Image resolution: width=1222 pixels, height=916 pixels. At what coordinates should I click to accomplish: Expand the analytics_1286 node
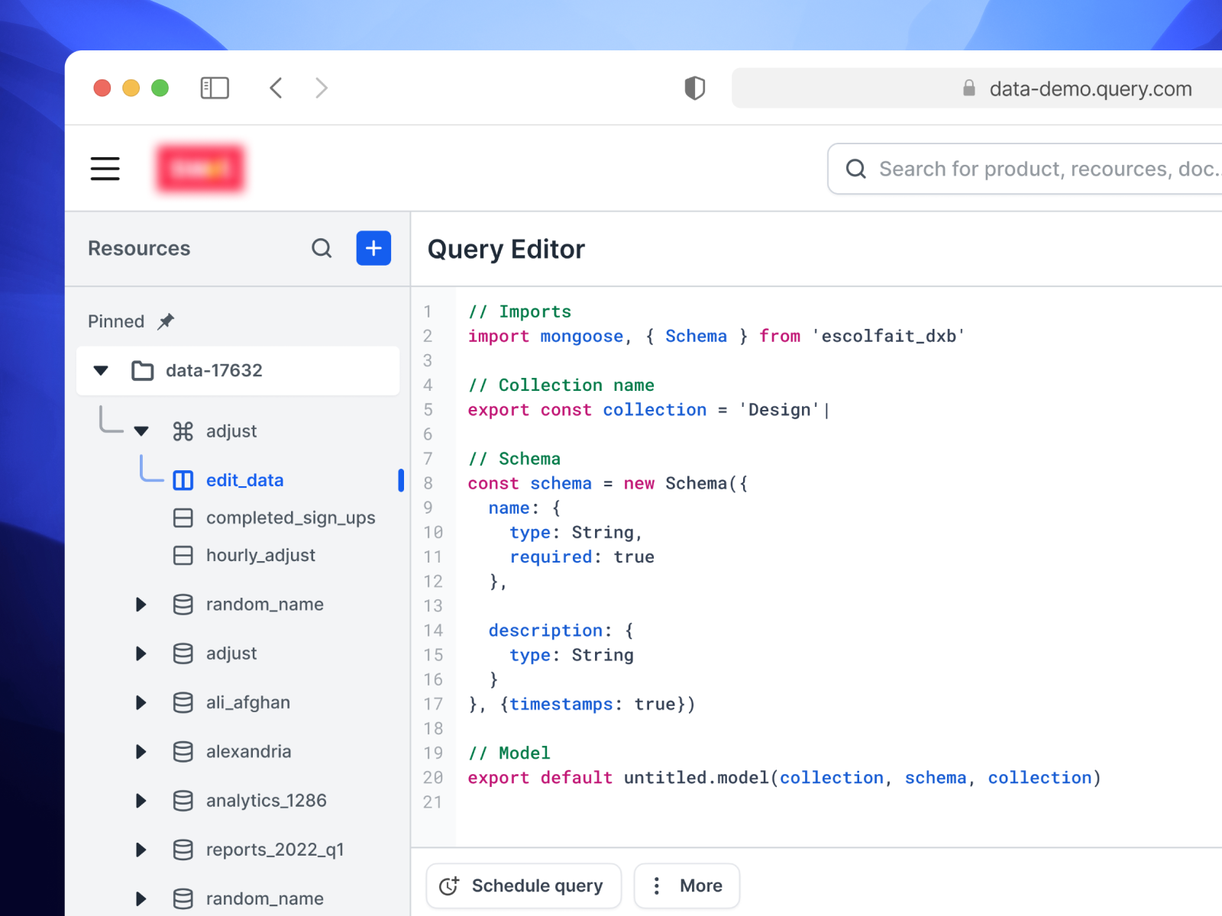[x=141, y=801]
